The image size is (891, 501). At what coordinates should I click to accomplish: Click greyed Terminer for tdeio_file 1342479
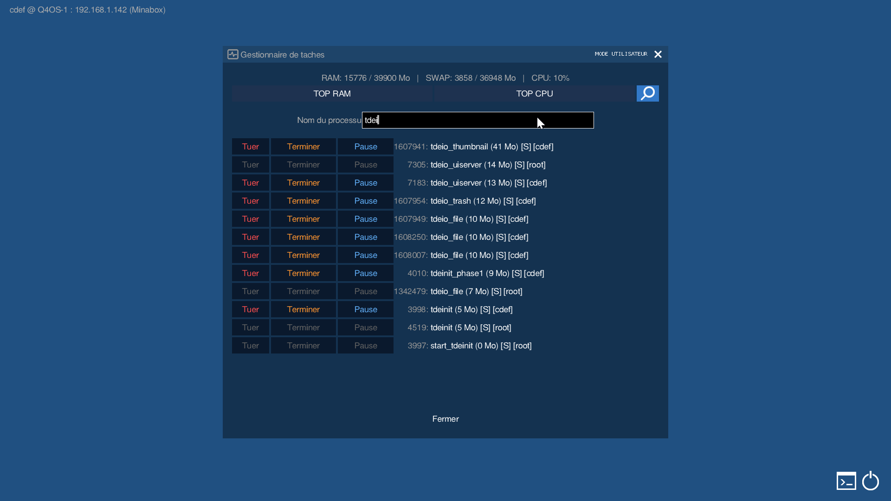tap(303, 291)
